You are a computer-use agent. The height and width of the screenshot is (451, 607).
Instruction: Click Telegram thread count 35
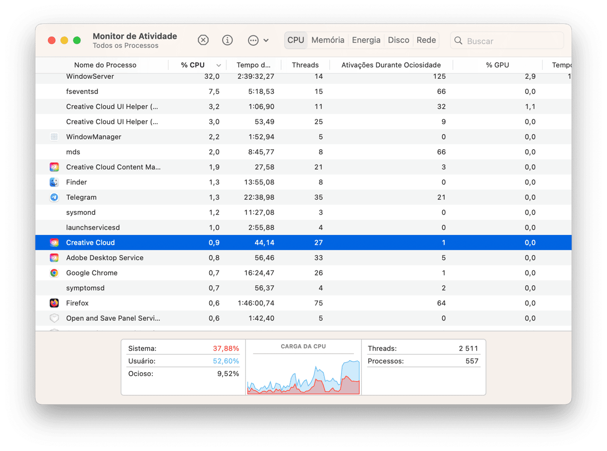pos(318,197)
